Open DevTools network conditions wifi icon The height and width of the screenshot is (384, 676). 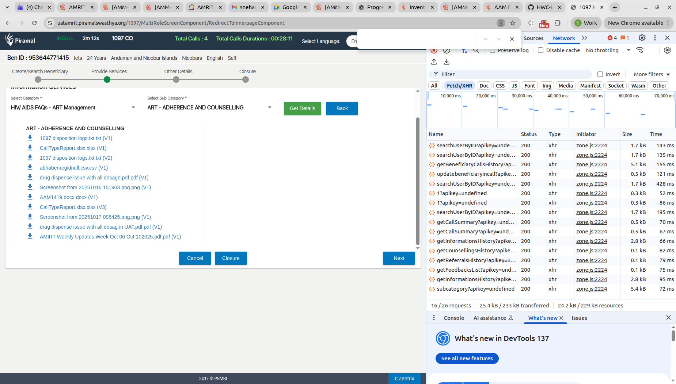[x=640, y=50]
